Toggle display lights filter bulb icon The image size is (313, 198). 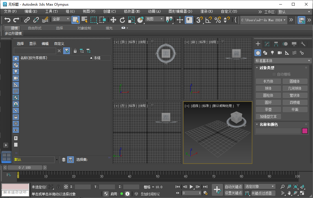pyautogui.click(x=16, y=72)
